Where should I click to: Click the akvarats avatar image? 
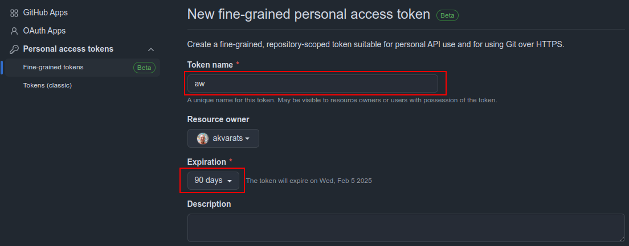203,139
